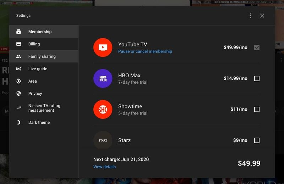Image resolution: width=284 pixels, height=184 pixels.
Task: Click the 7-day free trial text
Action: pyautogui.click(x=133, y=82)
